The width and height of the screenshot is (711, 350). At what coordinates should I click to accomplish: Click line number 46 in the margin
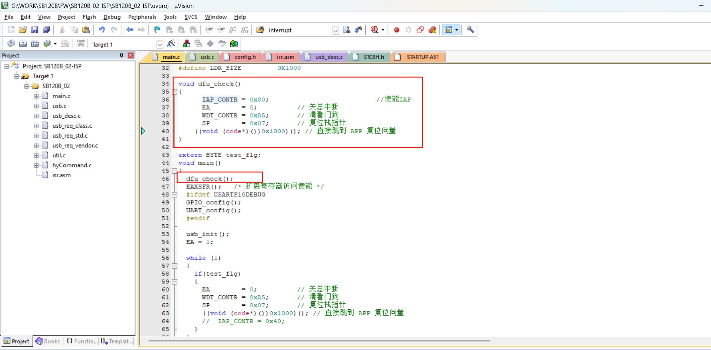click(165, 179)
